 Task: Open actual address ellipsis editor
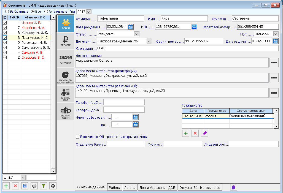274,93
